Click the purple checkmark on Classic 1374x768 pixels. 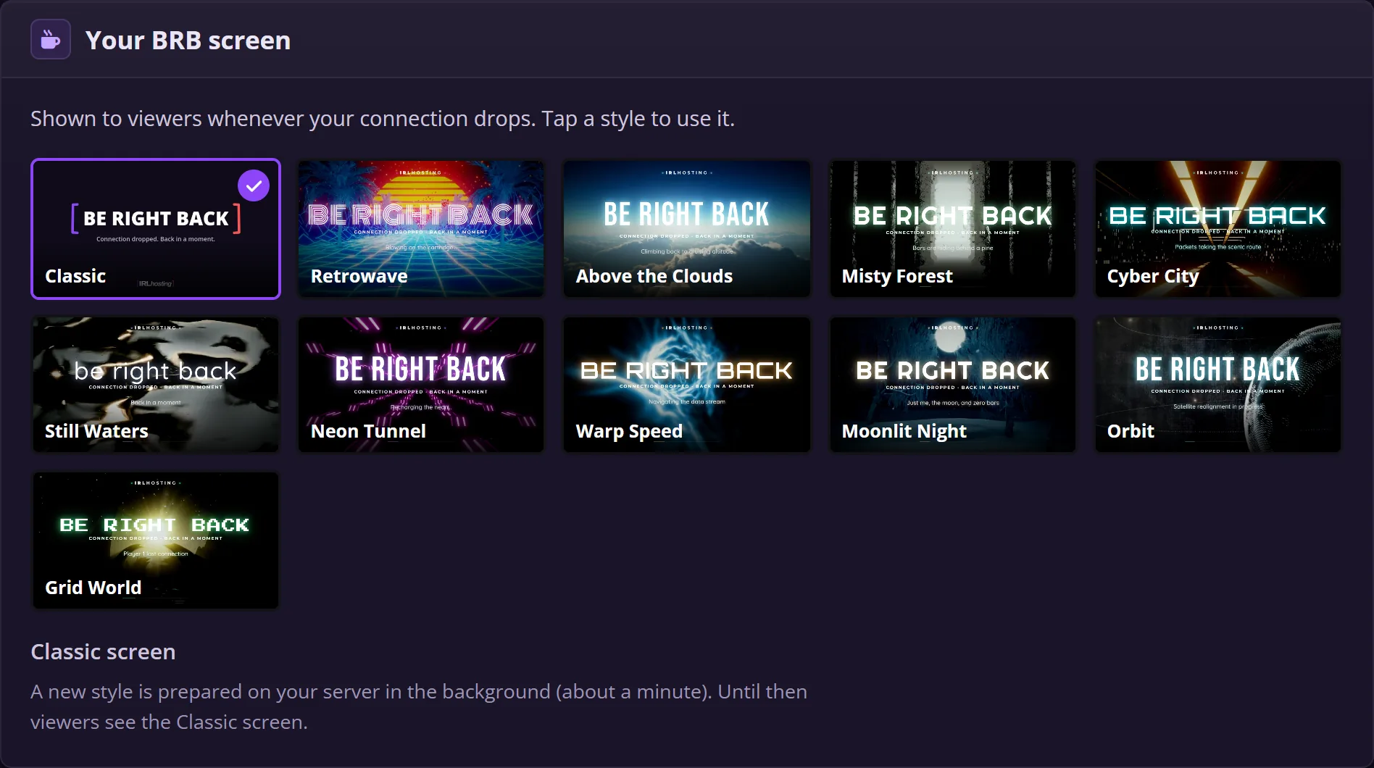coord(254,185)
